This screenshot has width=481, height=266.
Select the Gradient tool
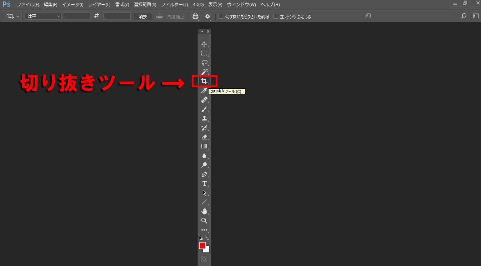pos(204,146)
